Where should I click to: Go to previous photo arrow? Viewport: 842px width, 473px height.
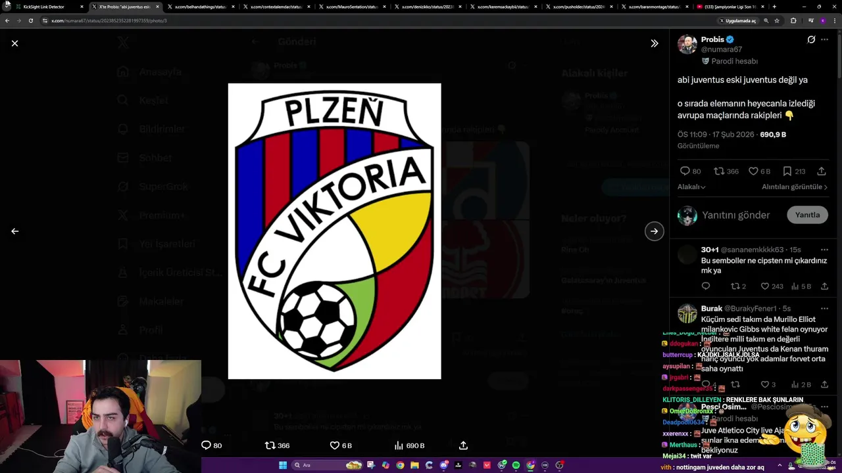[x=14, y=231]
